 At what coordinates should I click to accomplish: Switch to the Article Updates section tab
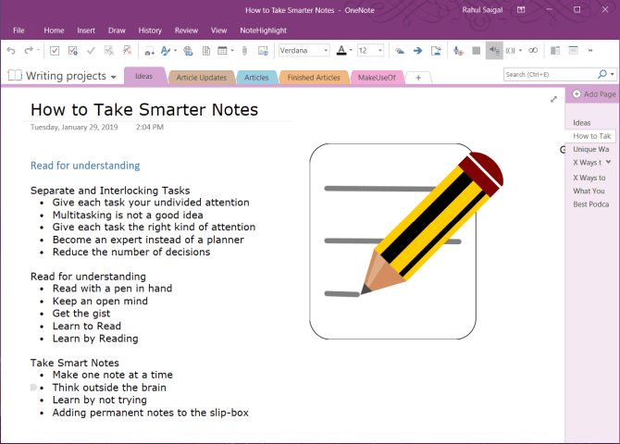[x=200, y=78]
